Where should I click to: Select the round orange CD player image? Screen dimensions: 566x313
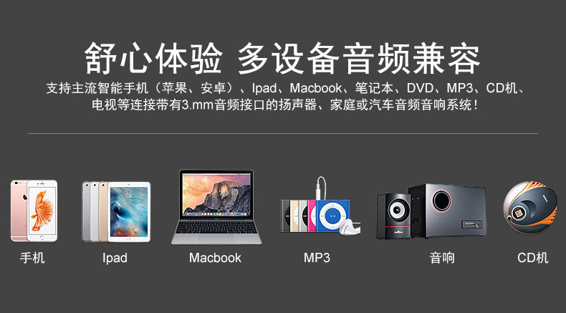530,208
